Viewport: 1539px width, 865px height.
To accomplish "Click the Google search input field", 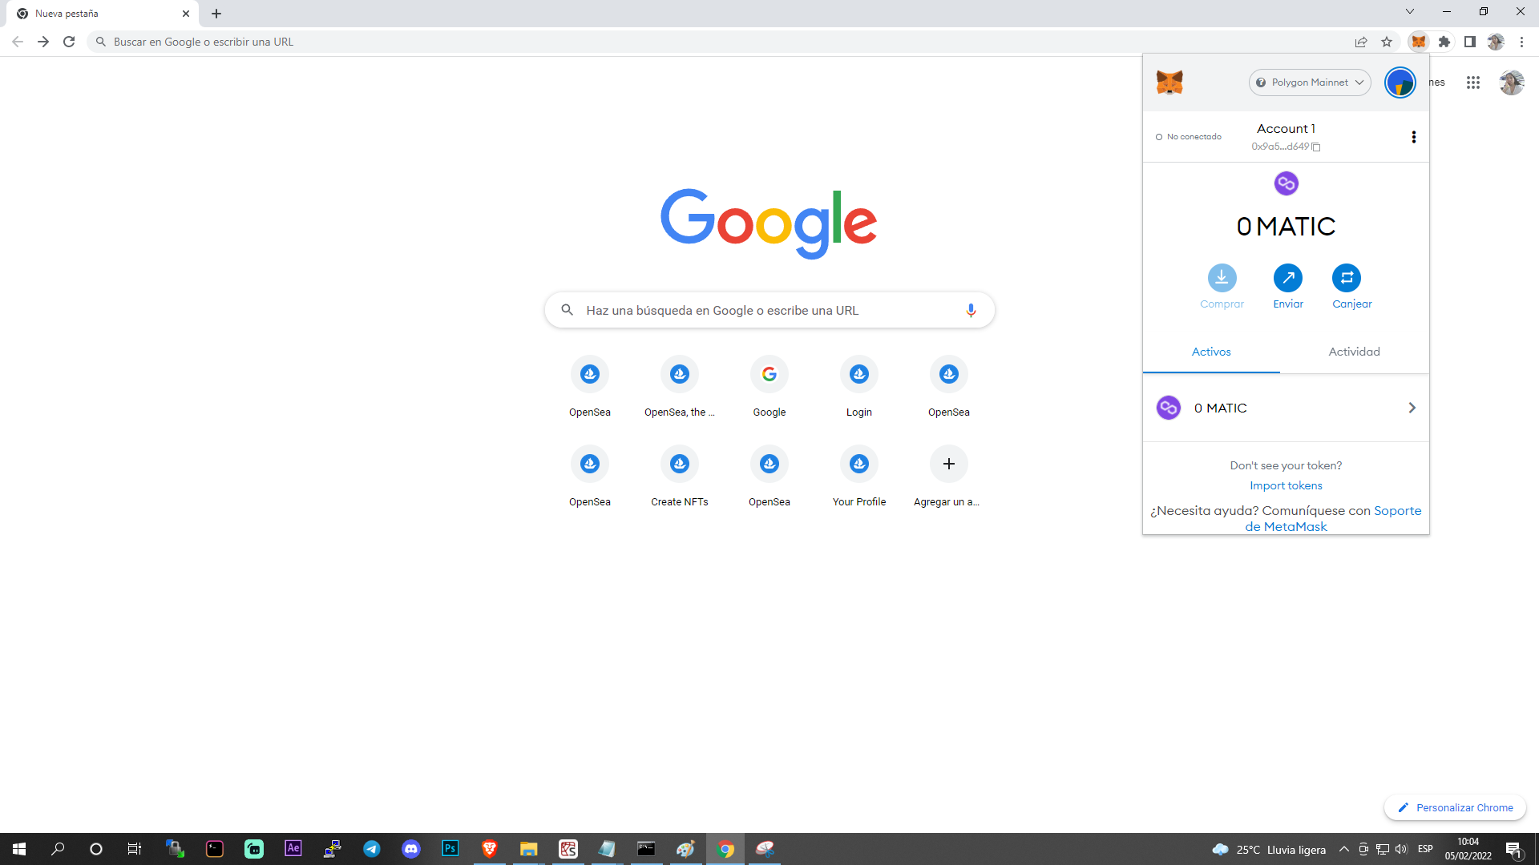I will point(769,309).
